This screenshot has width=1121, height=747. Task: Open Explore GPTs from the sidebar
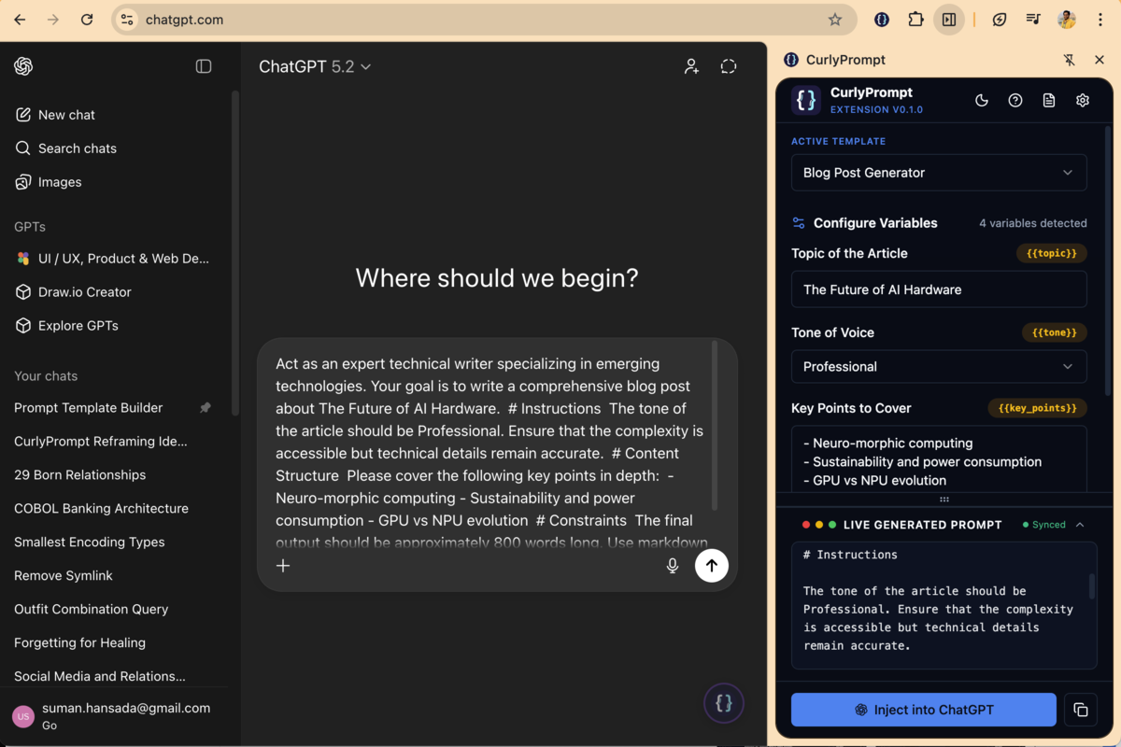tap(78, 325)
